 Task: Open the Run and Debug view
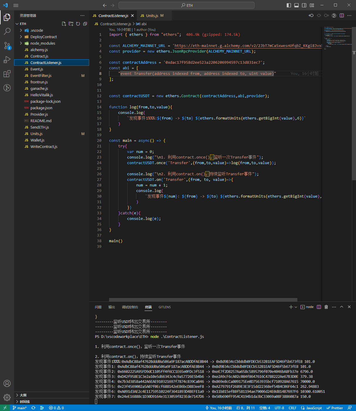point(7,60)
